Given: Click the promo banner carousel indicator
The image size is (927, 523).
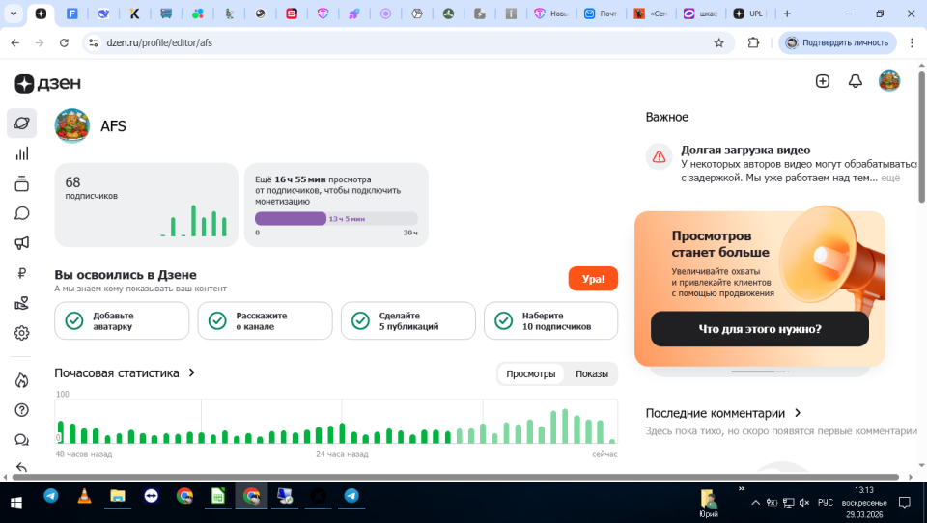Looking at the screenshot, I should [x=760, y=372].
